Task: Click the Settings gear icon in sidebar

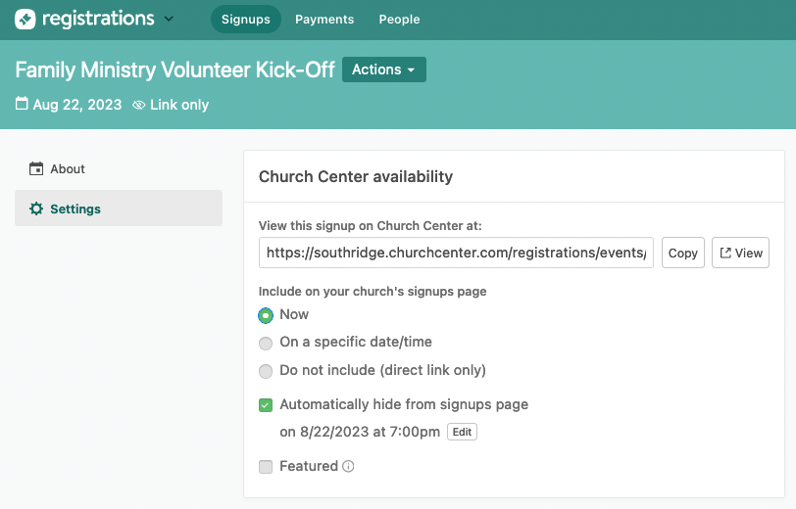Action: tap(36, 208)
